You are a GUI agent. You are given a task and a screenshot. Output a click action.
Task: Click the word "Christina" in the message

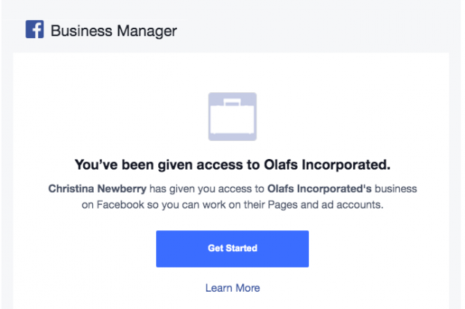70,187
